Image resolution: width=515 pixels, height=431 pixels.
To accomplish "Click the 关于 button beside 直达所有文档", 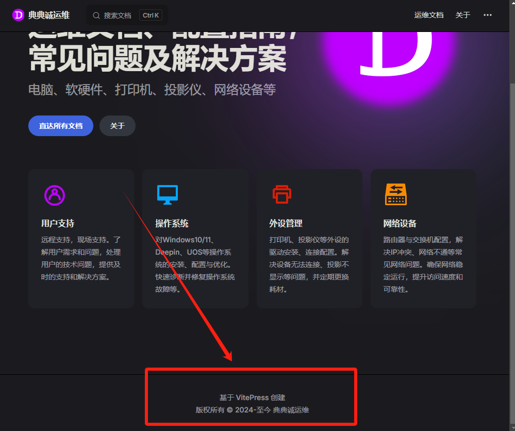I will 117,126.
